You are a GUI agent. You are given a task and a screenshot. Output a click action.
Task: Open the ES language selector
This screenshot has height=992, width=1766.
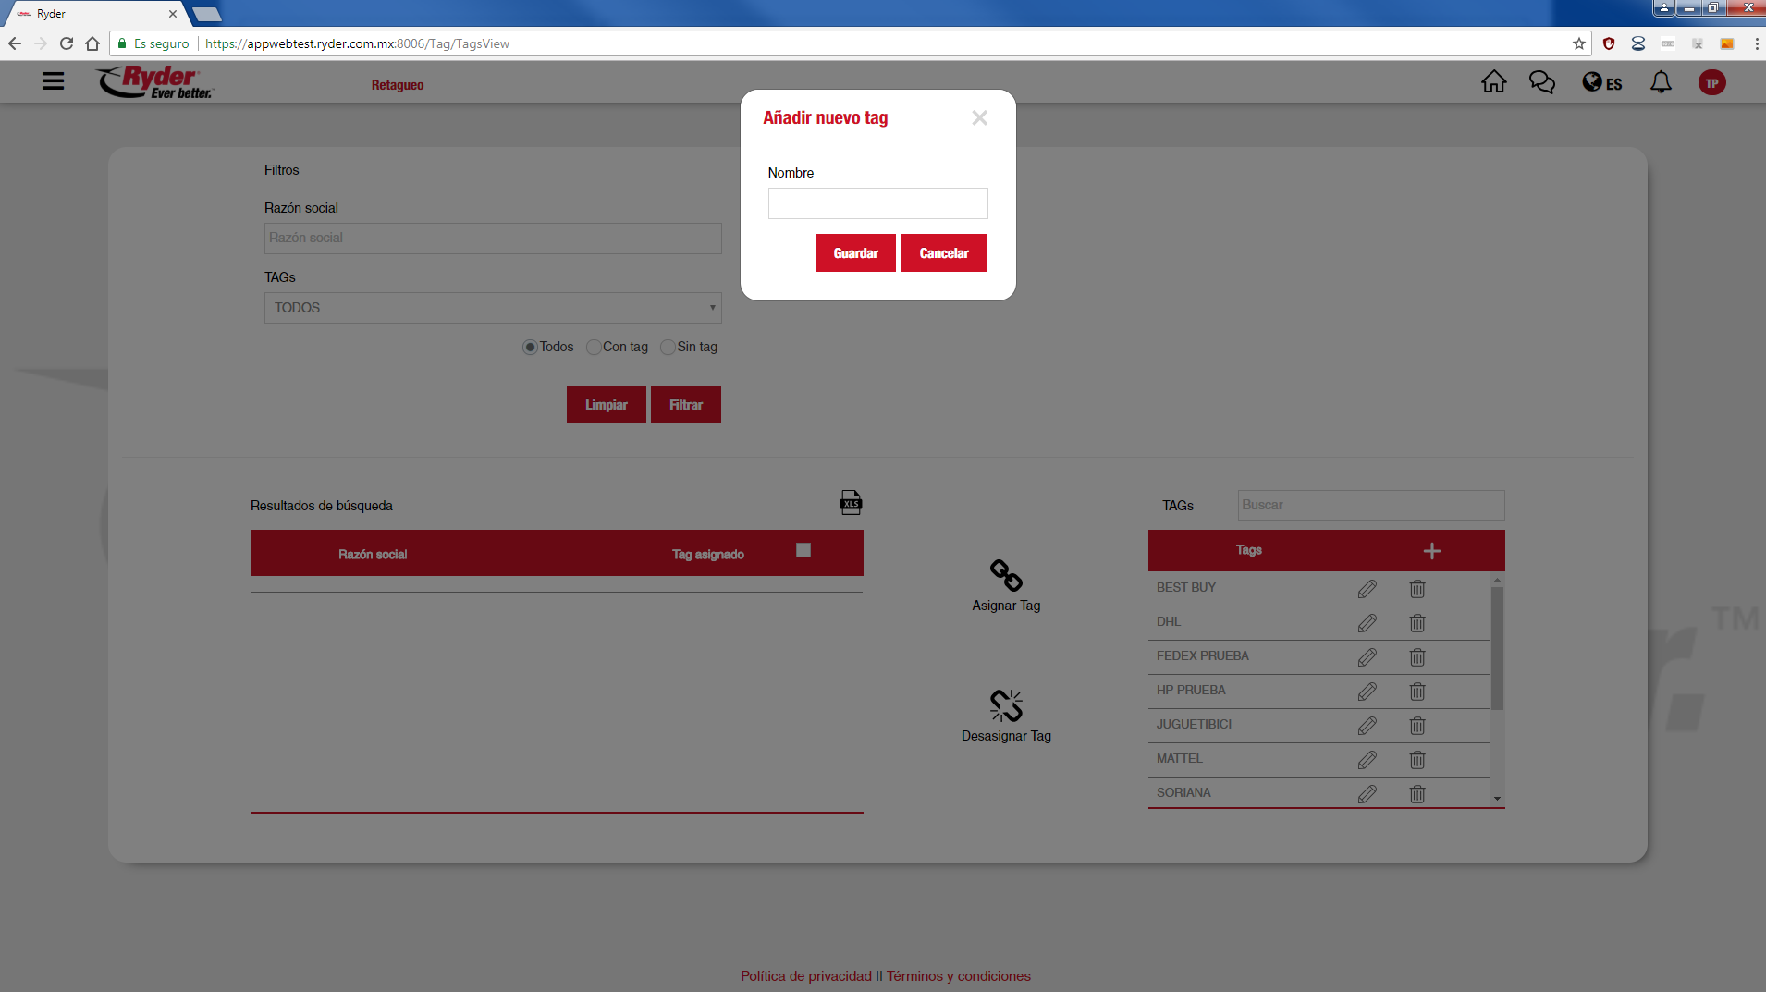click(1601, 83)
